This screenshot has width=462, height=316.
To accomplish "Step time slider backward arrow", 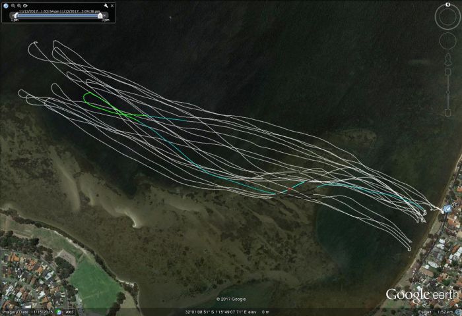I will 11,16.
